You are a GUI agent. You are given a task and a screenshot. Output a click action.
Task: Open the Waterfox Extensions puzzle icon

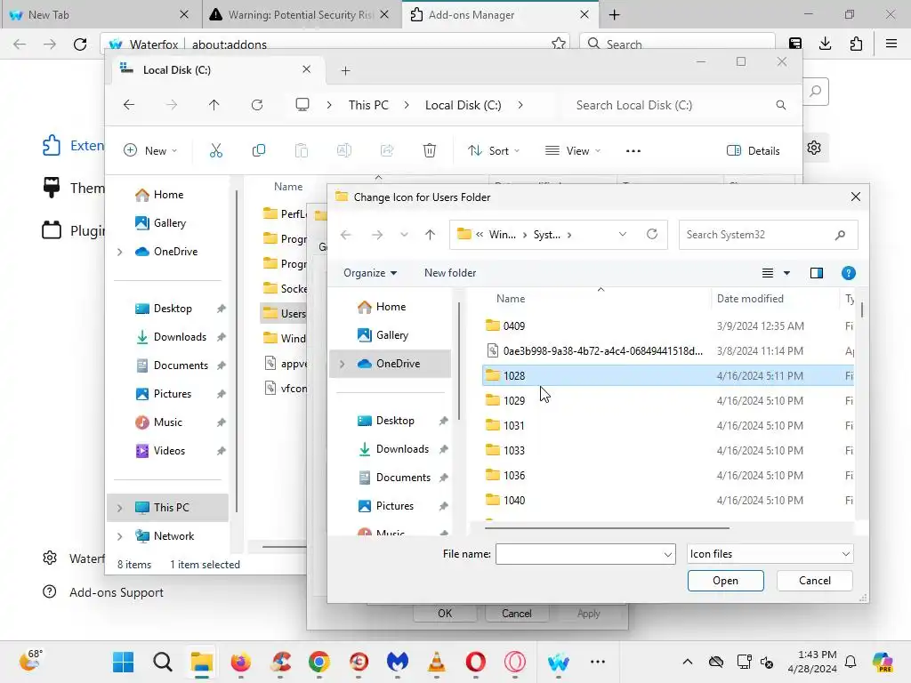(856, 44)
